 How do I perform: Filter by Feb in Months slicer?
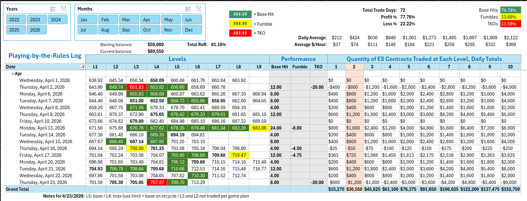click(x=108, y=19)
